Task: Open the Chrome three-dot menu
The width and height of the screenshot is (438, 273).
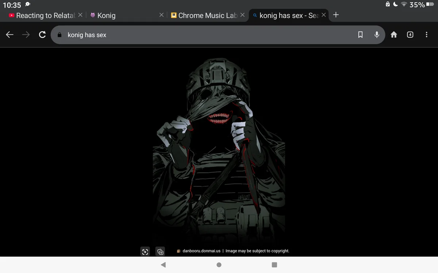Action: click(x=426, y=35)
